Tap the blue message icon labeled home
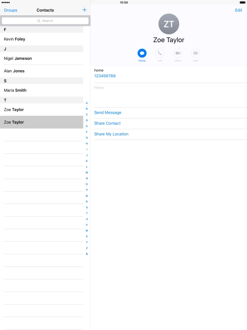This screenshot has width=247, height=330. click(x=142, y=53)
